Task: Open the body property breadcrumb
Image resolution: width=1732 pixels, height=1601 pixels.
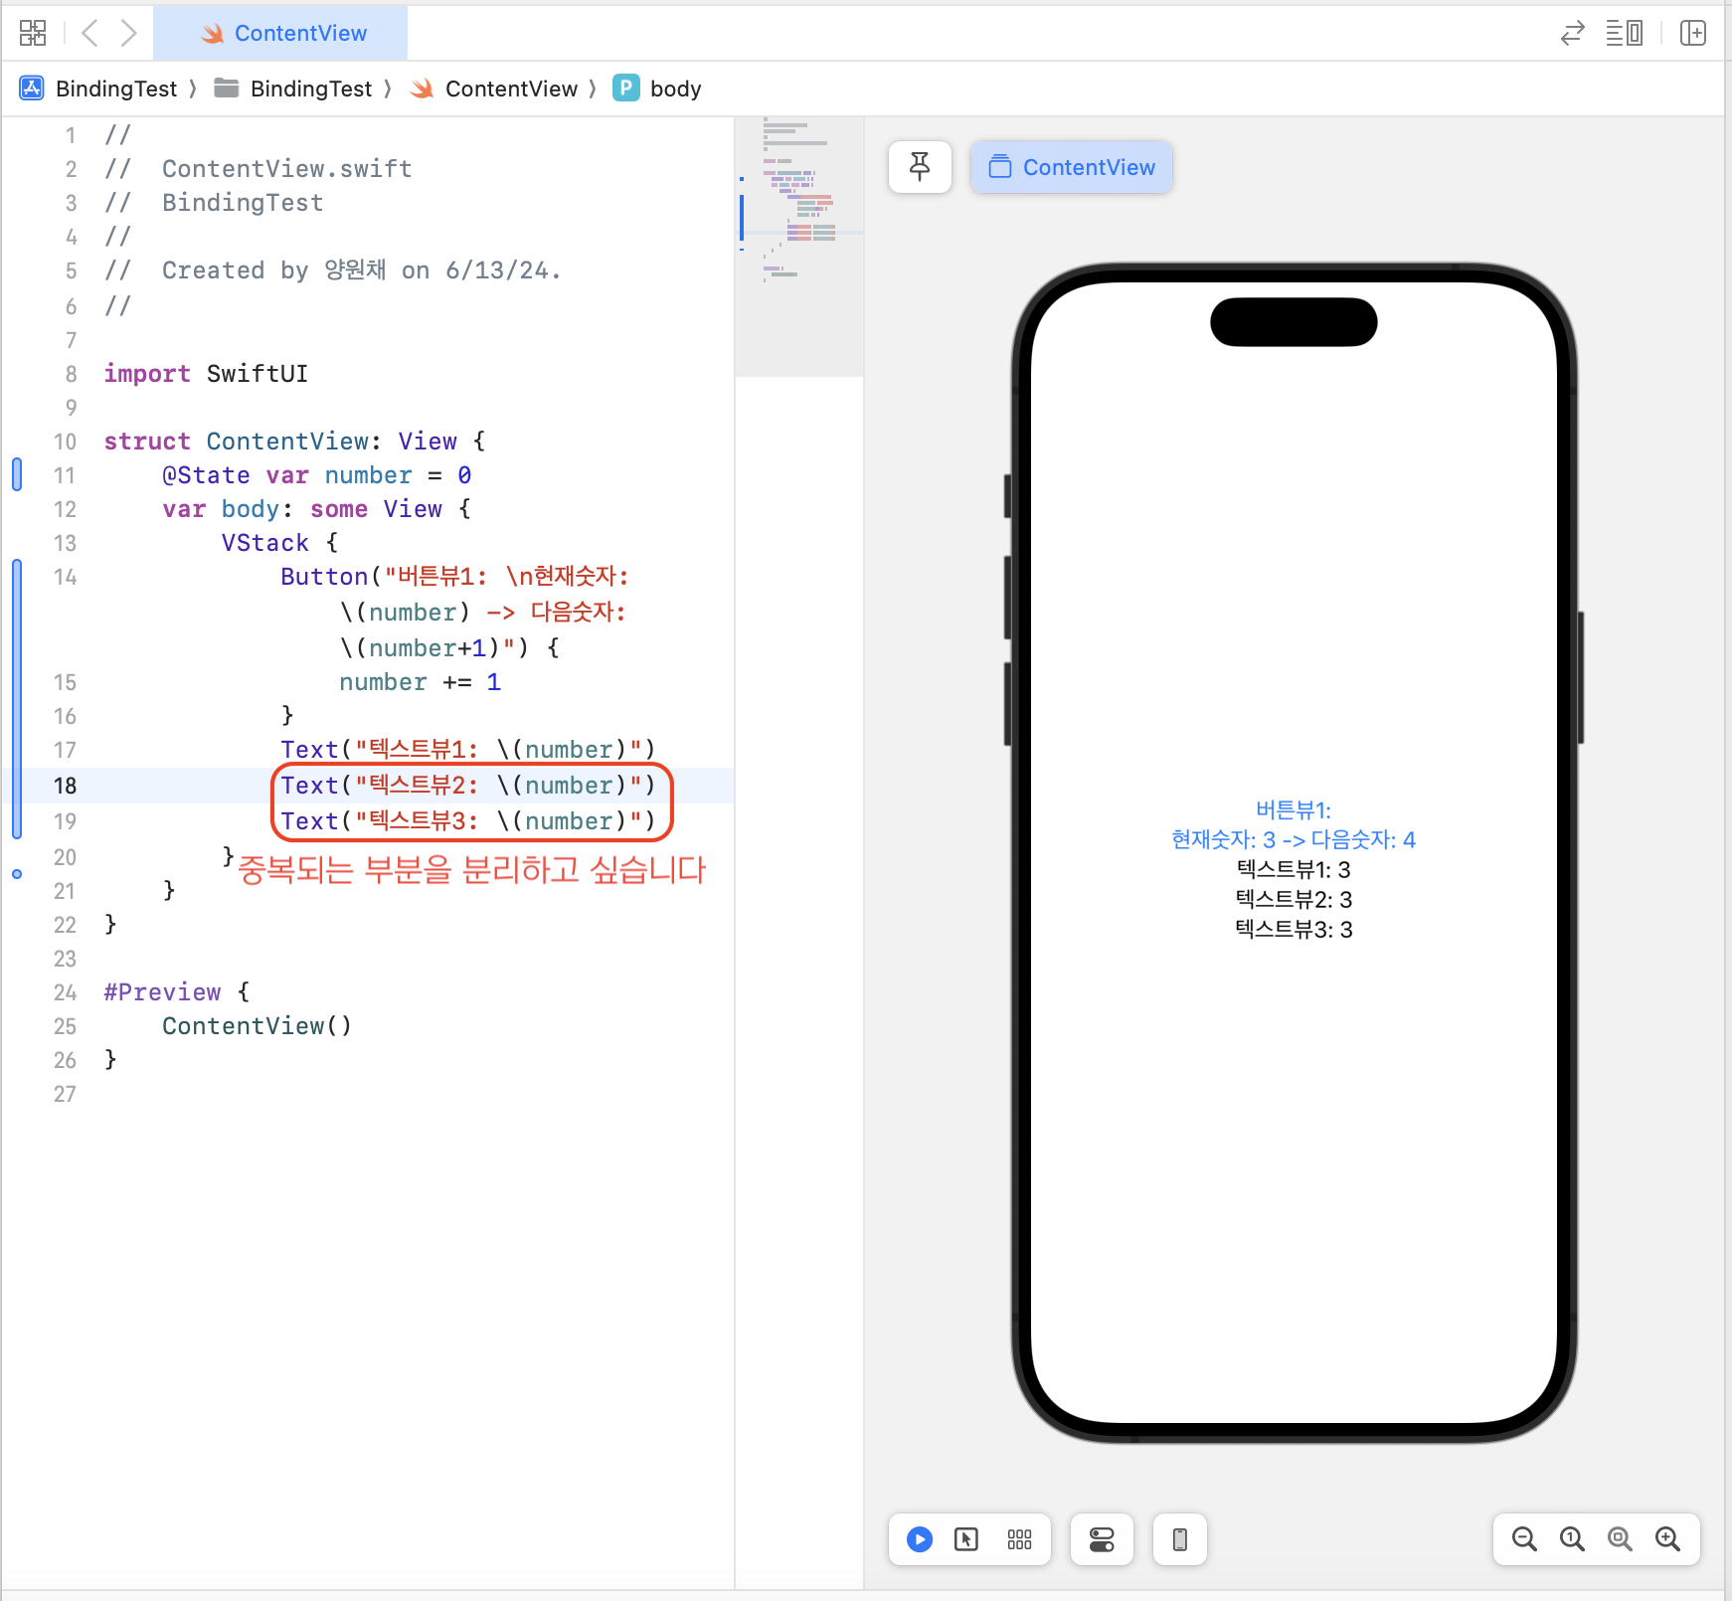Action: point(657,89)
